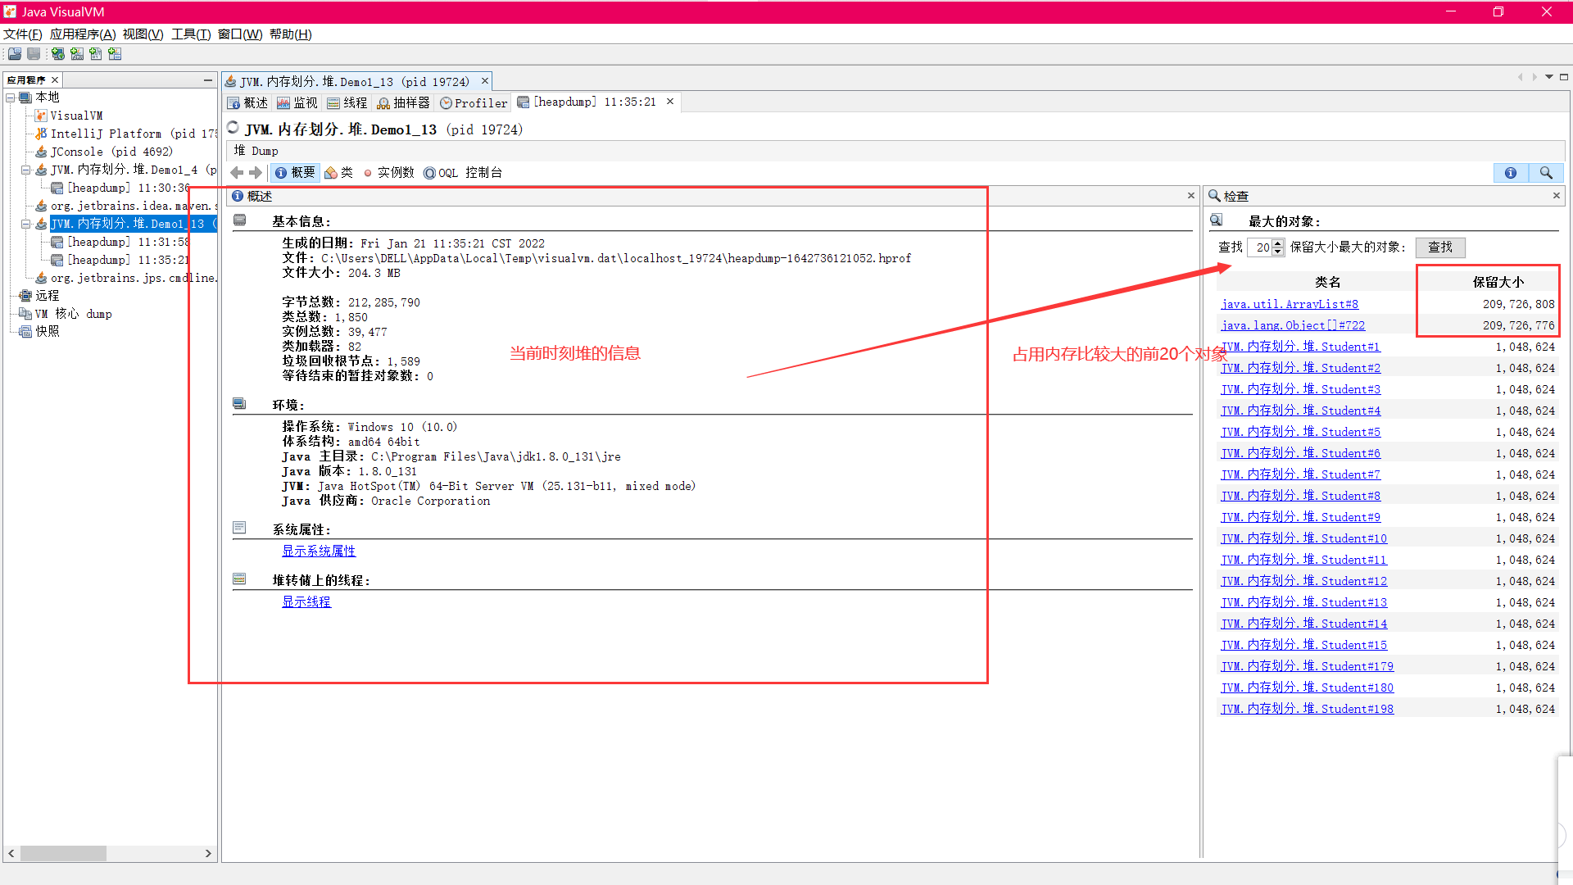Image resolution: width=1573 pixels, height=885 pixels.
Task: Click the 显示系统属性 link
Action: pos(319,551)
